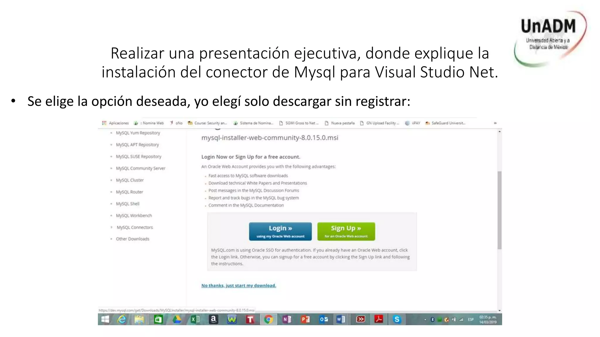Image resolution: width=600 pixels, height=337 pixels.
Task: Select MySQL APT Repository
Action: tap(137, 145)
